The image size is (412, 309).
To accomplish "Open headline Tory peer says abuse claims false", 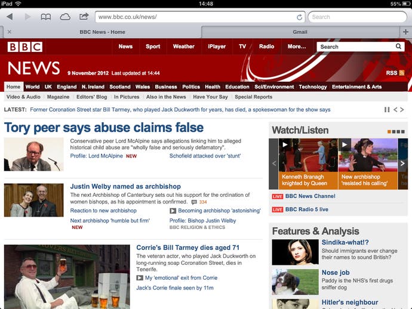I will coord(104,128).
